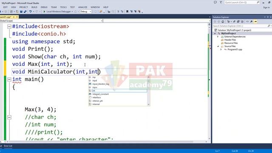Screen dimensions: 272x153
Task: Click the comment-out lines toolbar icon
Action: [118, 11]
